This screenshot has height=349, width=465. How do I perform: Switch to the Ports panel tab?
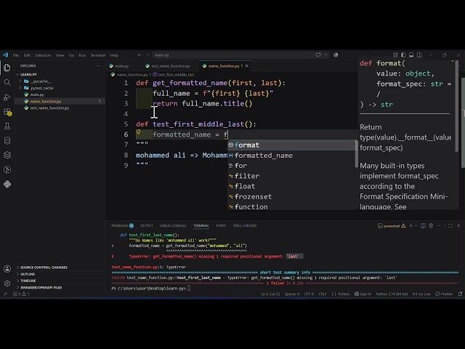(x=221, y=226)
